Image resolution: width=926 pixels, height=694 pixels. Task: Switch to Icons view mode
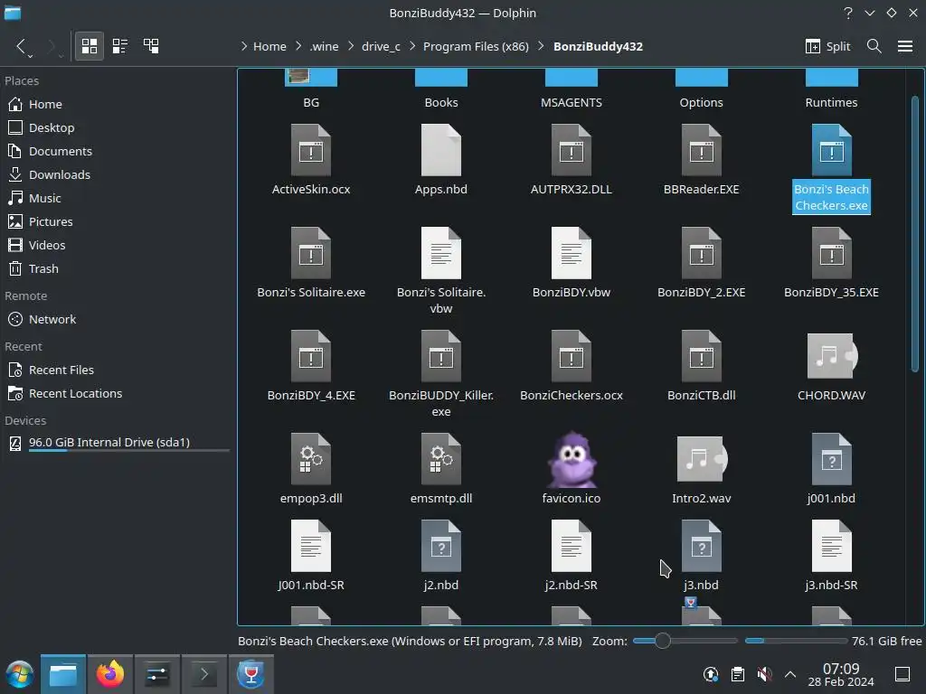tap(90, 46)
